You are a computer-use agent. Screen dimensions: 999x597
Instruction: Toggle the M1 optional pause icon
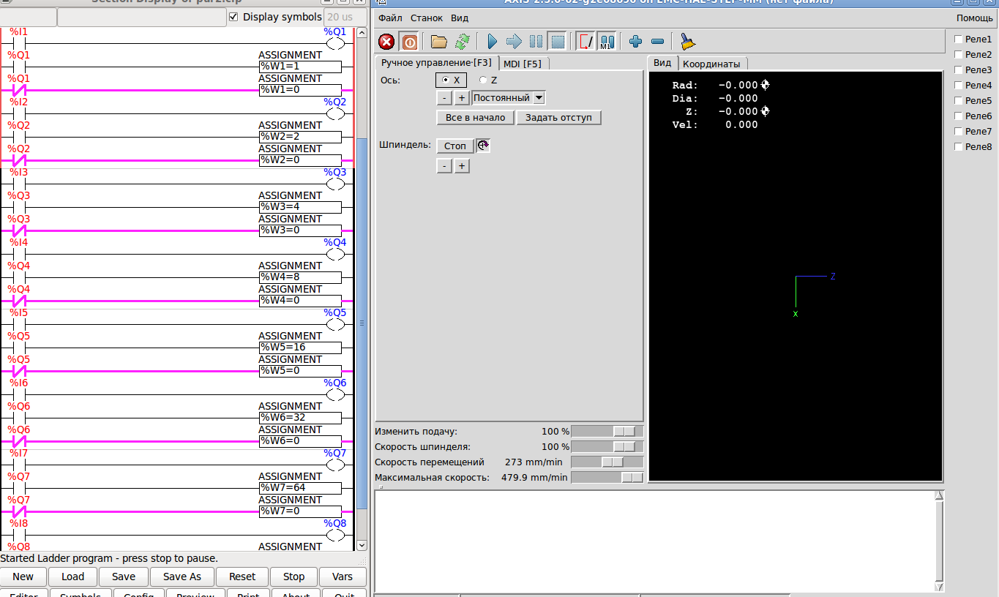[607, 42]
